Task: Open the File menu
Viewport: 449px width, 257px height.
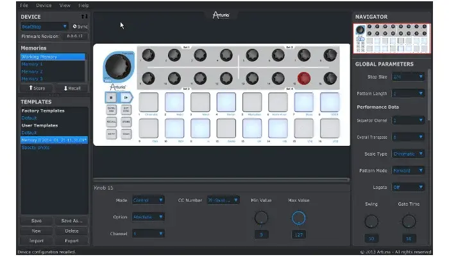Action: [24, 5]
